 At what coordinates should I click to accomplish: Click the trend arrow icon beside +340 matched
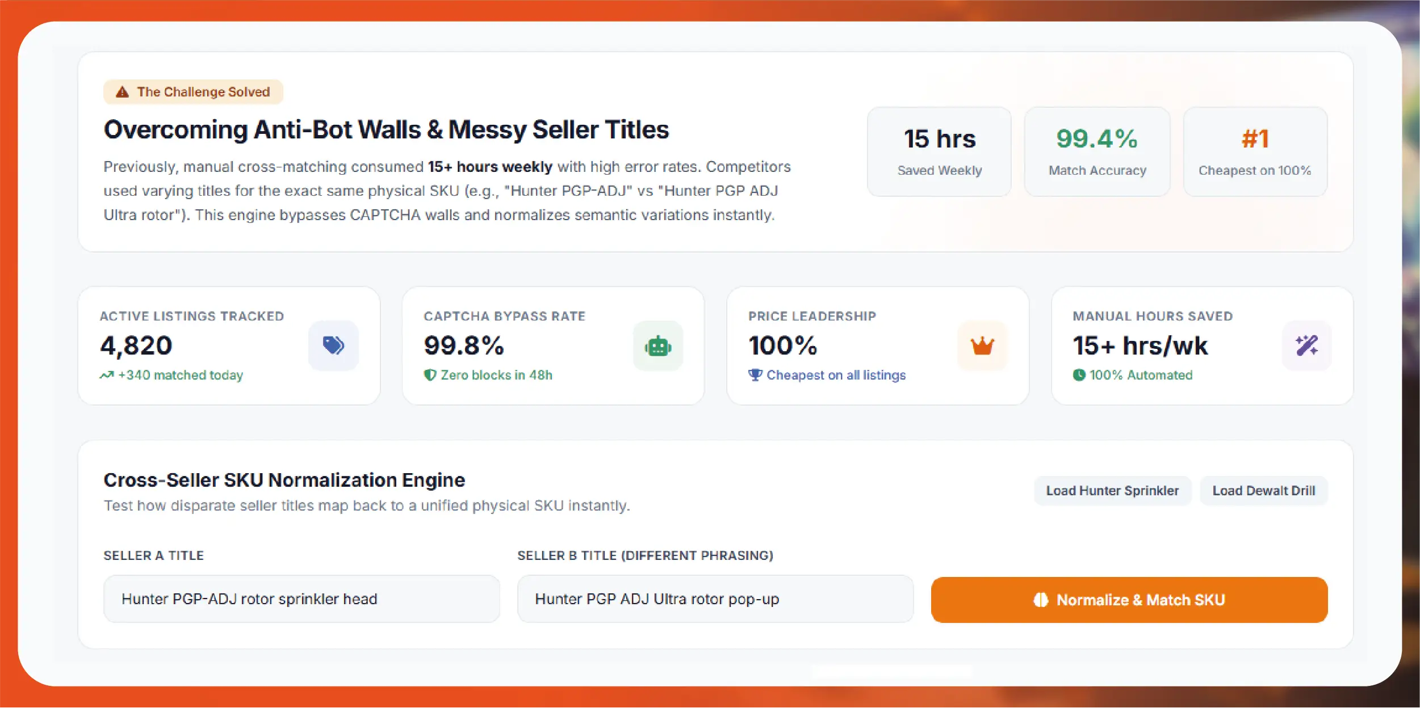[107, 376]
